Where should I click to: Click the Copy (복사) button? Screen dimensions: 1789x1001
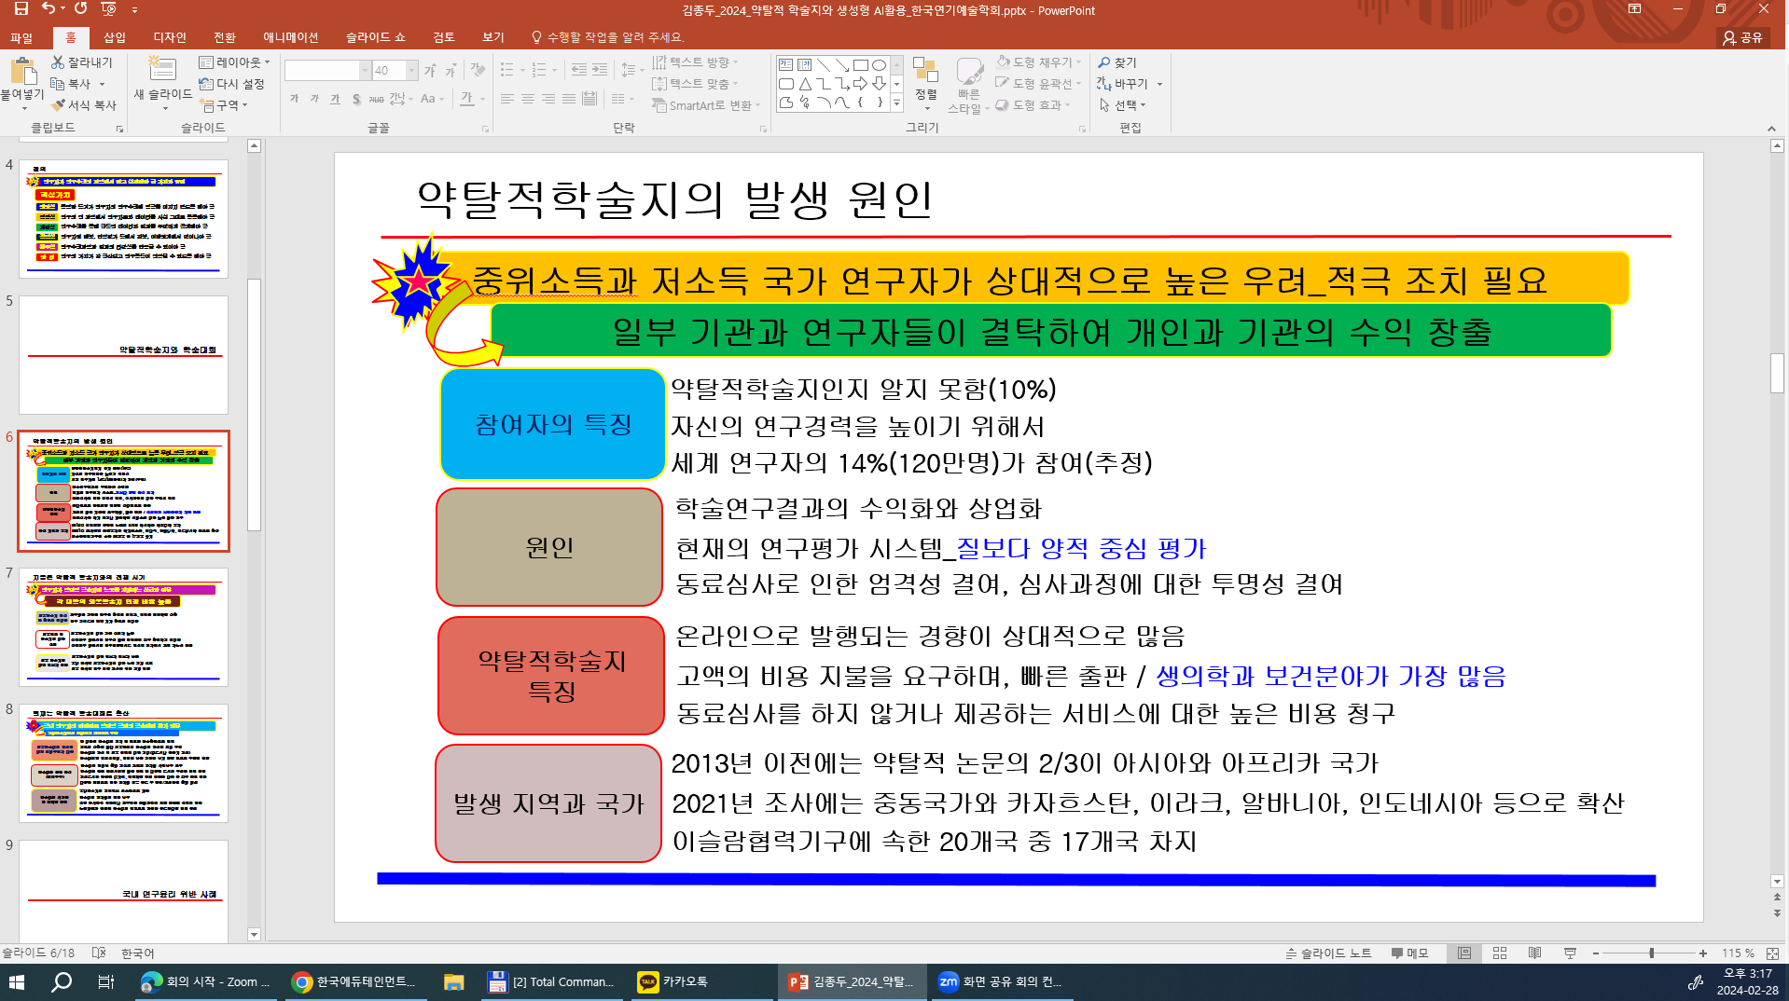tap(73, 84)
